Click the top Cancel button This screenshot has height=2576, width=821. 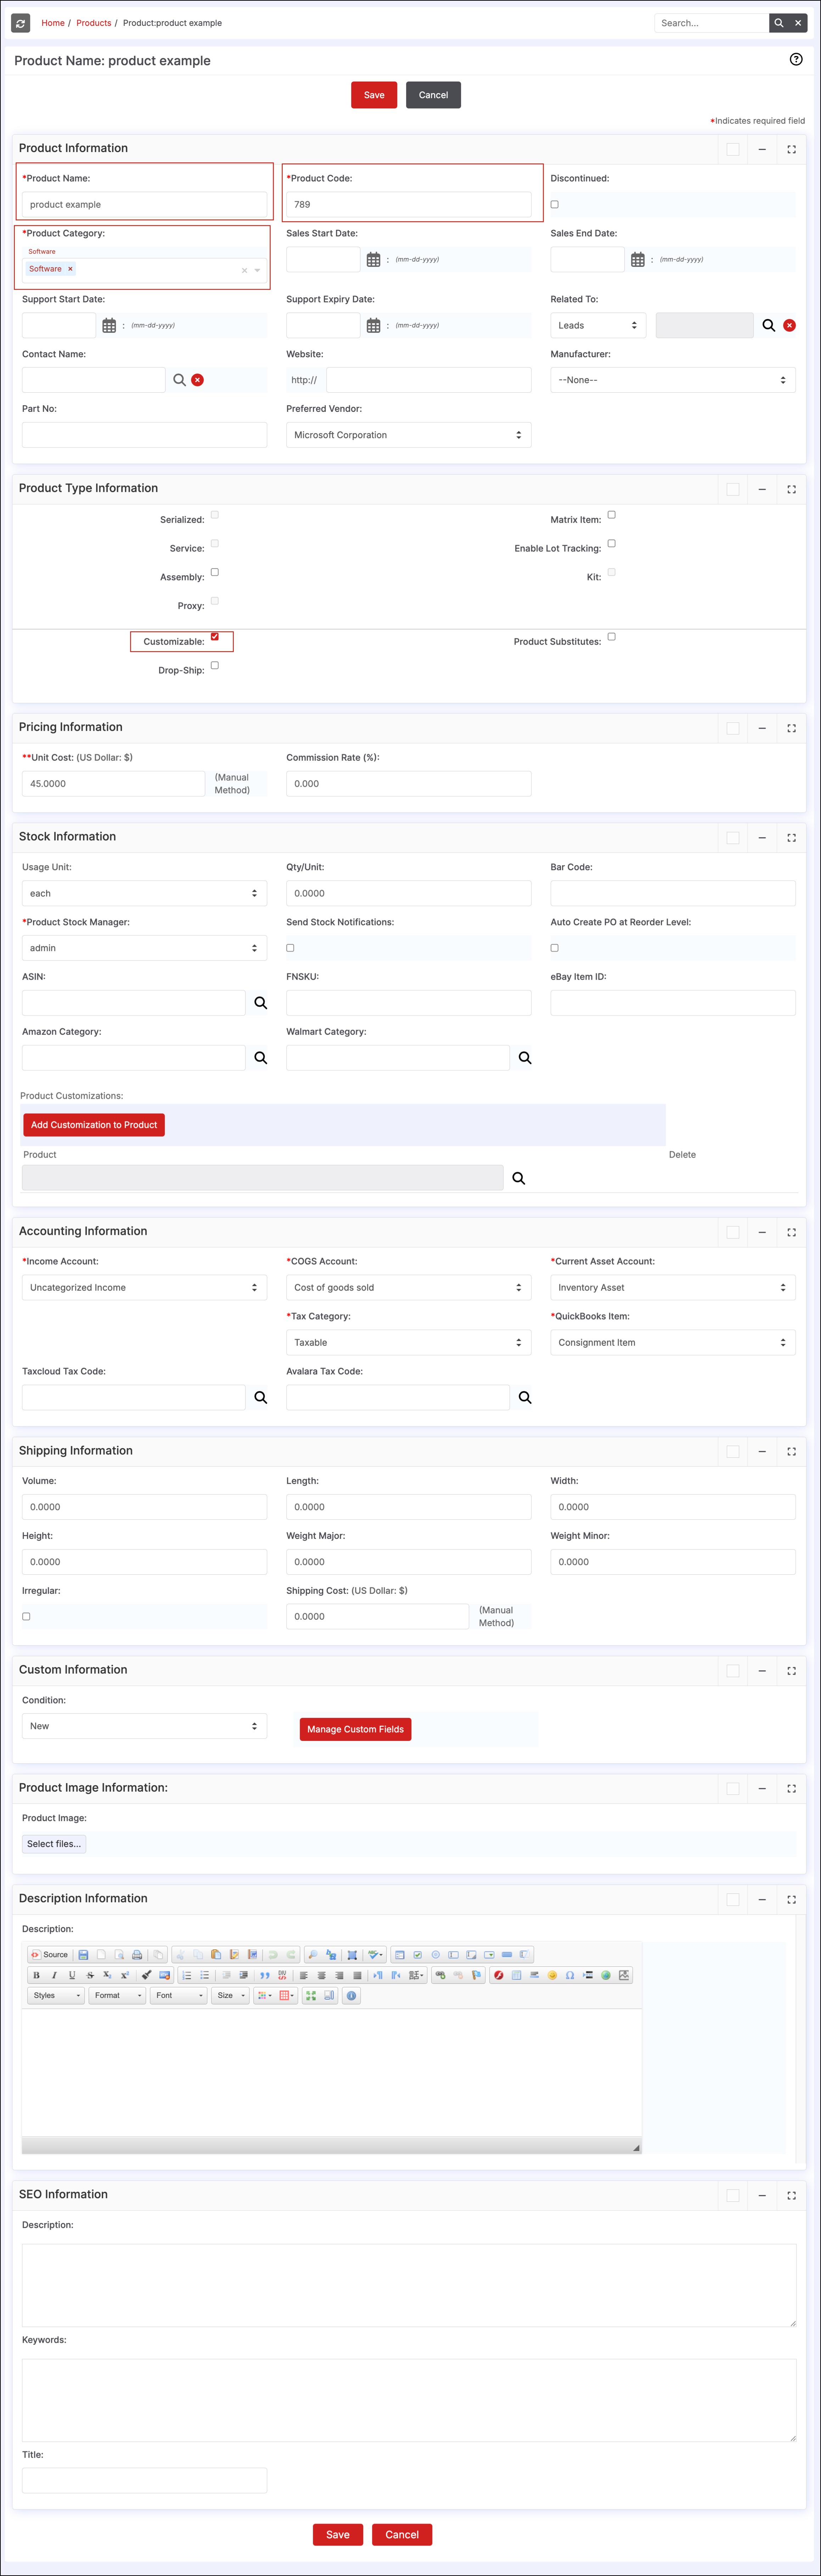433,95
